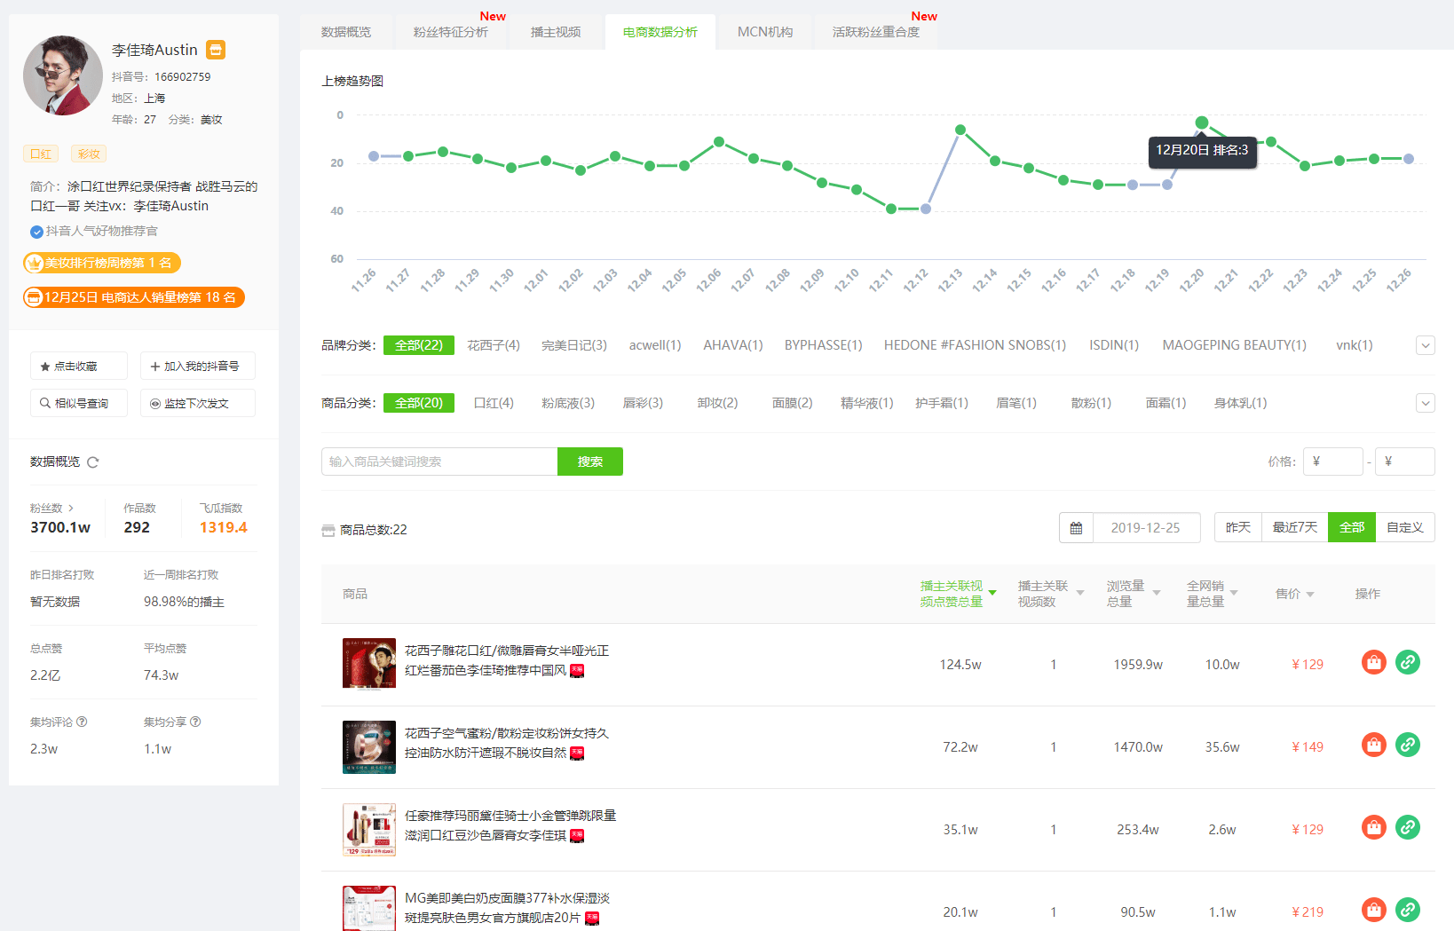Filter products by 口红(4)
This screenshot has height=931, width=1454.
(494, 403)
